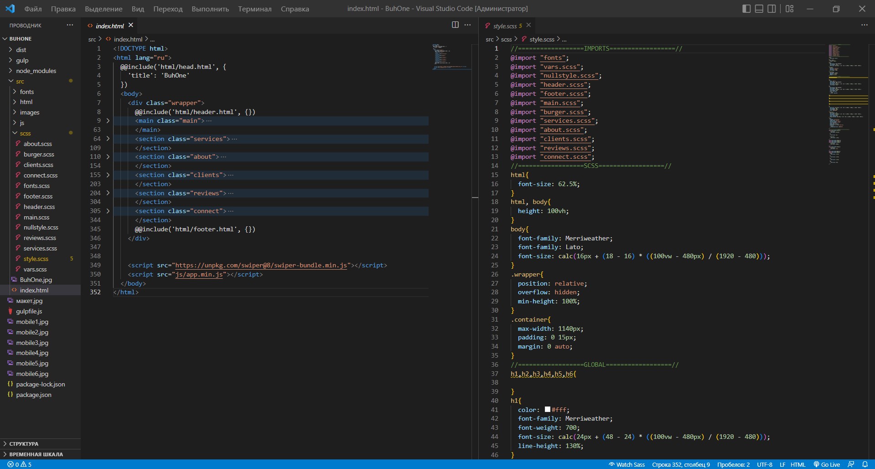The image size is (875, 469).
Task: Split the index.html editor right
Action: pyautogui.click(x=455, y=25)
